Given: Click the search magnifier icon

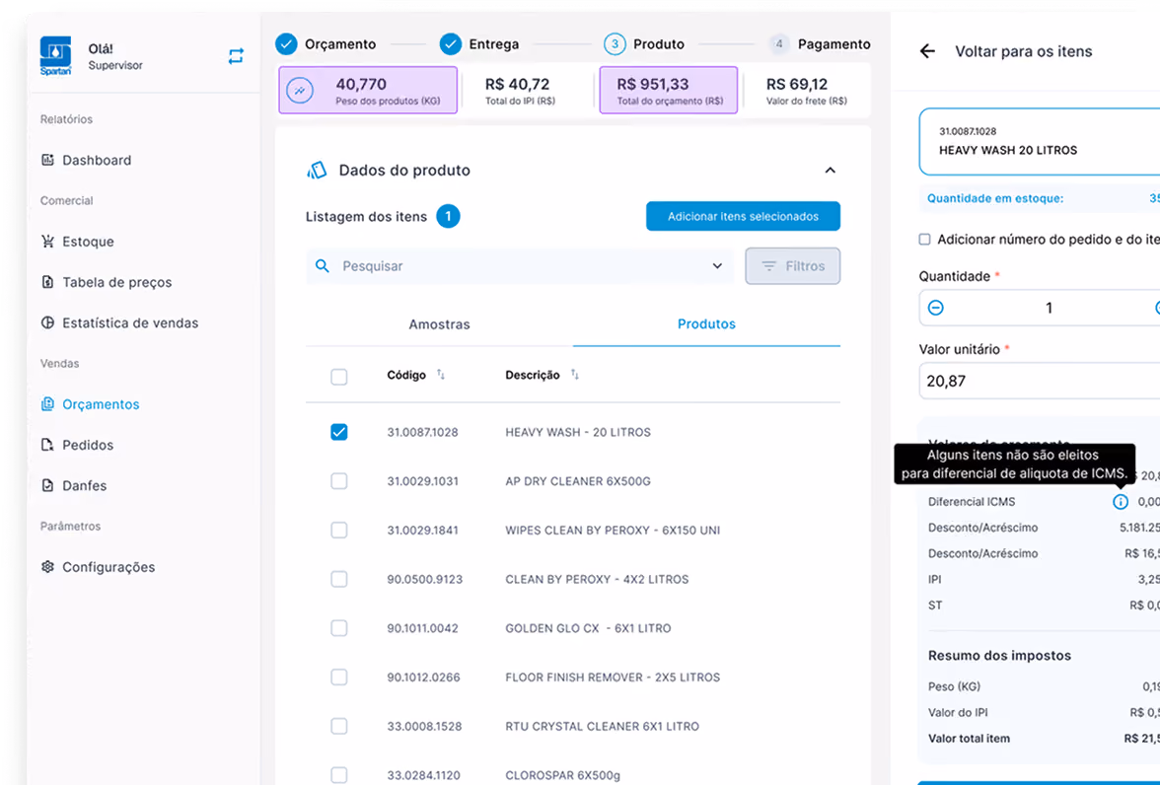Looking at the screenshot, I should pos(322,265).
